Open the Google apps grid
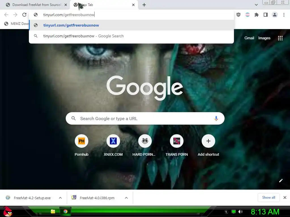 click(x=280, y=38)
